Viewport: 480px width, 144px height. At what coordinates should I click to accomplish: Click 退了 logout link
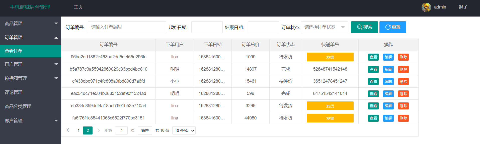[463, 7]
